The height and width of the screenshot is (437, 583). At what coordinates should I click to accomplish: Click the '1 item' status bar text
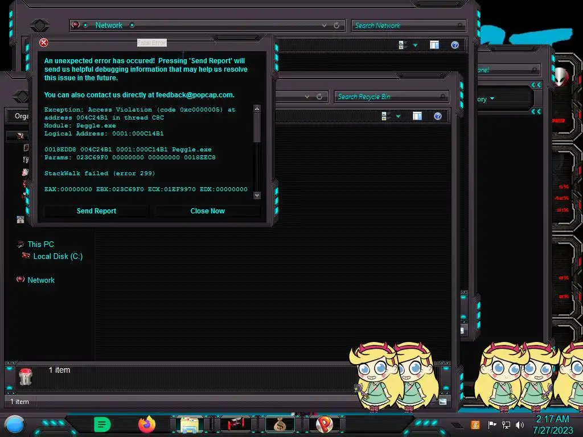(x=19, y=402)
